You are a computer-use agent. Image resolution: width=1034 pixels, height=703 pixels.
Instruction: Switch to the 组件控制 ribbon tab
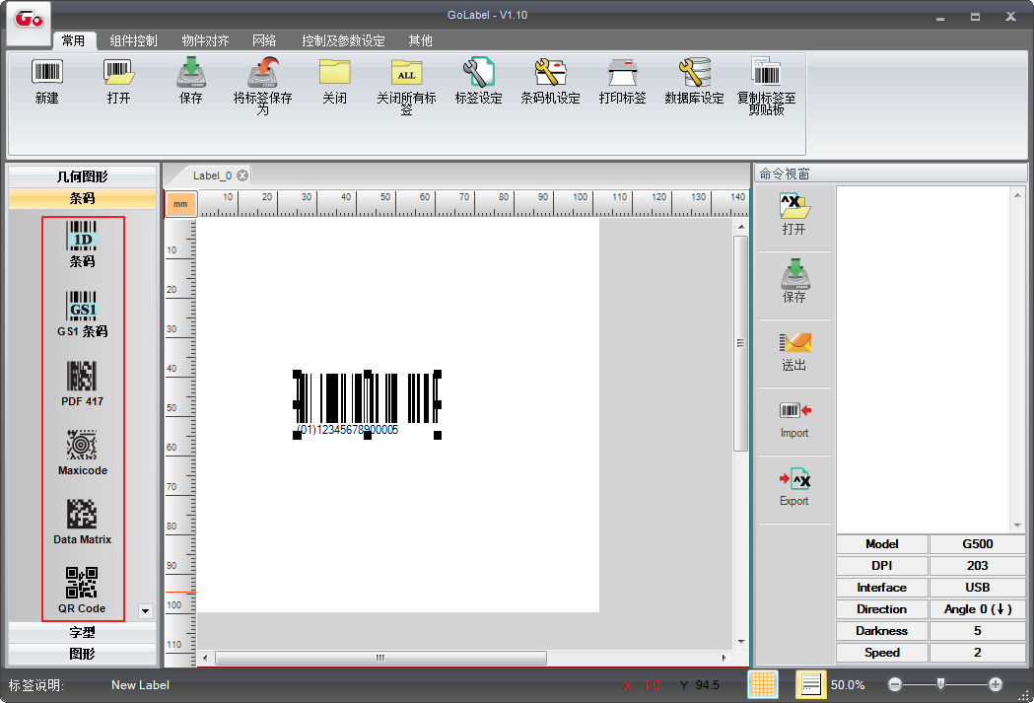tap(133, 40)
